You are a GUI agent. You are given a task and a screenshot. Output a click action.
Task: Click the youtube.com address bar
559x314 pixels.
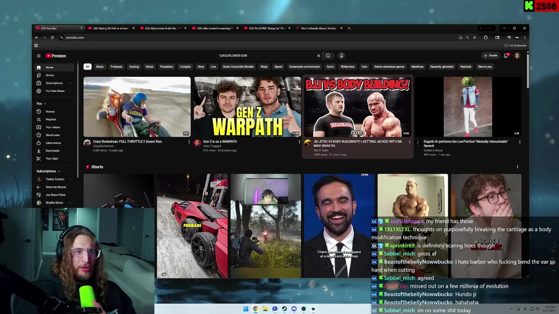258,38
